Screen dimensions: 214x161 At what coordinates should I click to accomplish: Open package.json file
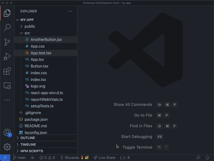click(46, 119)
